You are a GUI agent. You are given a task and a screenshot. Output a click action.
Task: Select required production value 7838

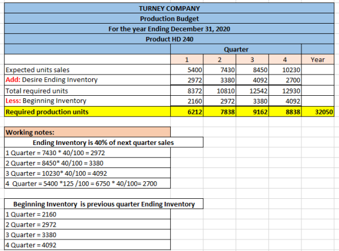pyautogui.click(x=219, y=112)
